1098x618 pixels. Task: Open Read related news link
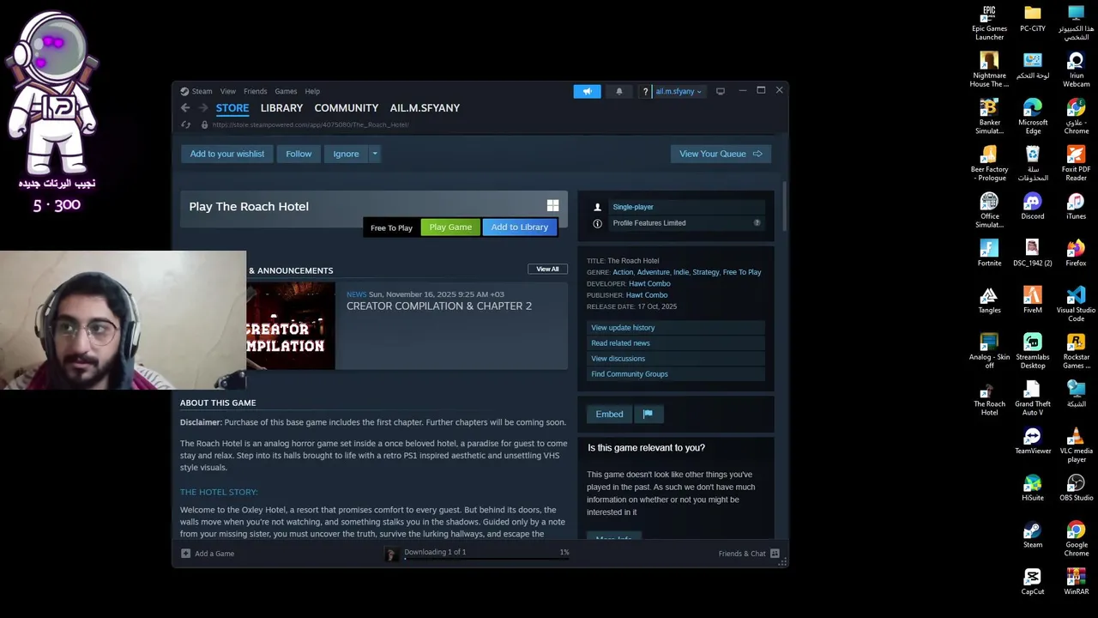click(676, 343)
